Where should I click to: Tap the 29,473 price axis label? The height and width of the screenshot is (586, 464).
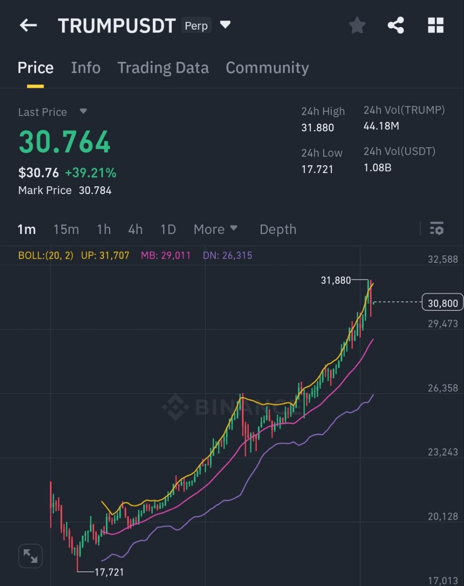coord(442,324)
